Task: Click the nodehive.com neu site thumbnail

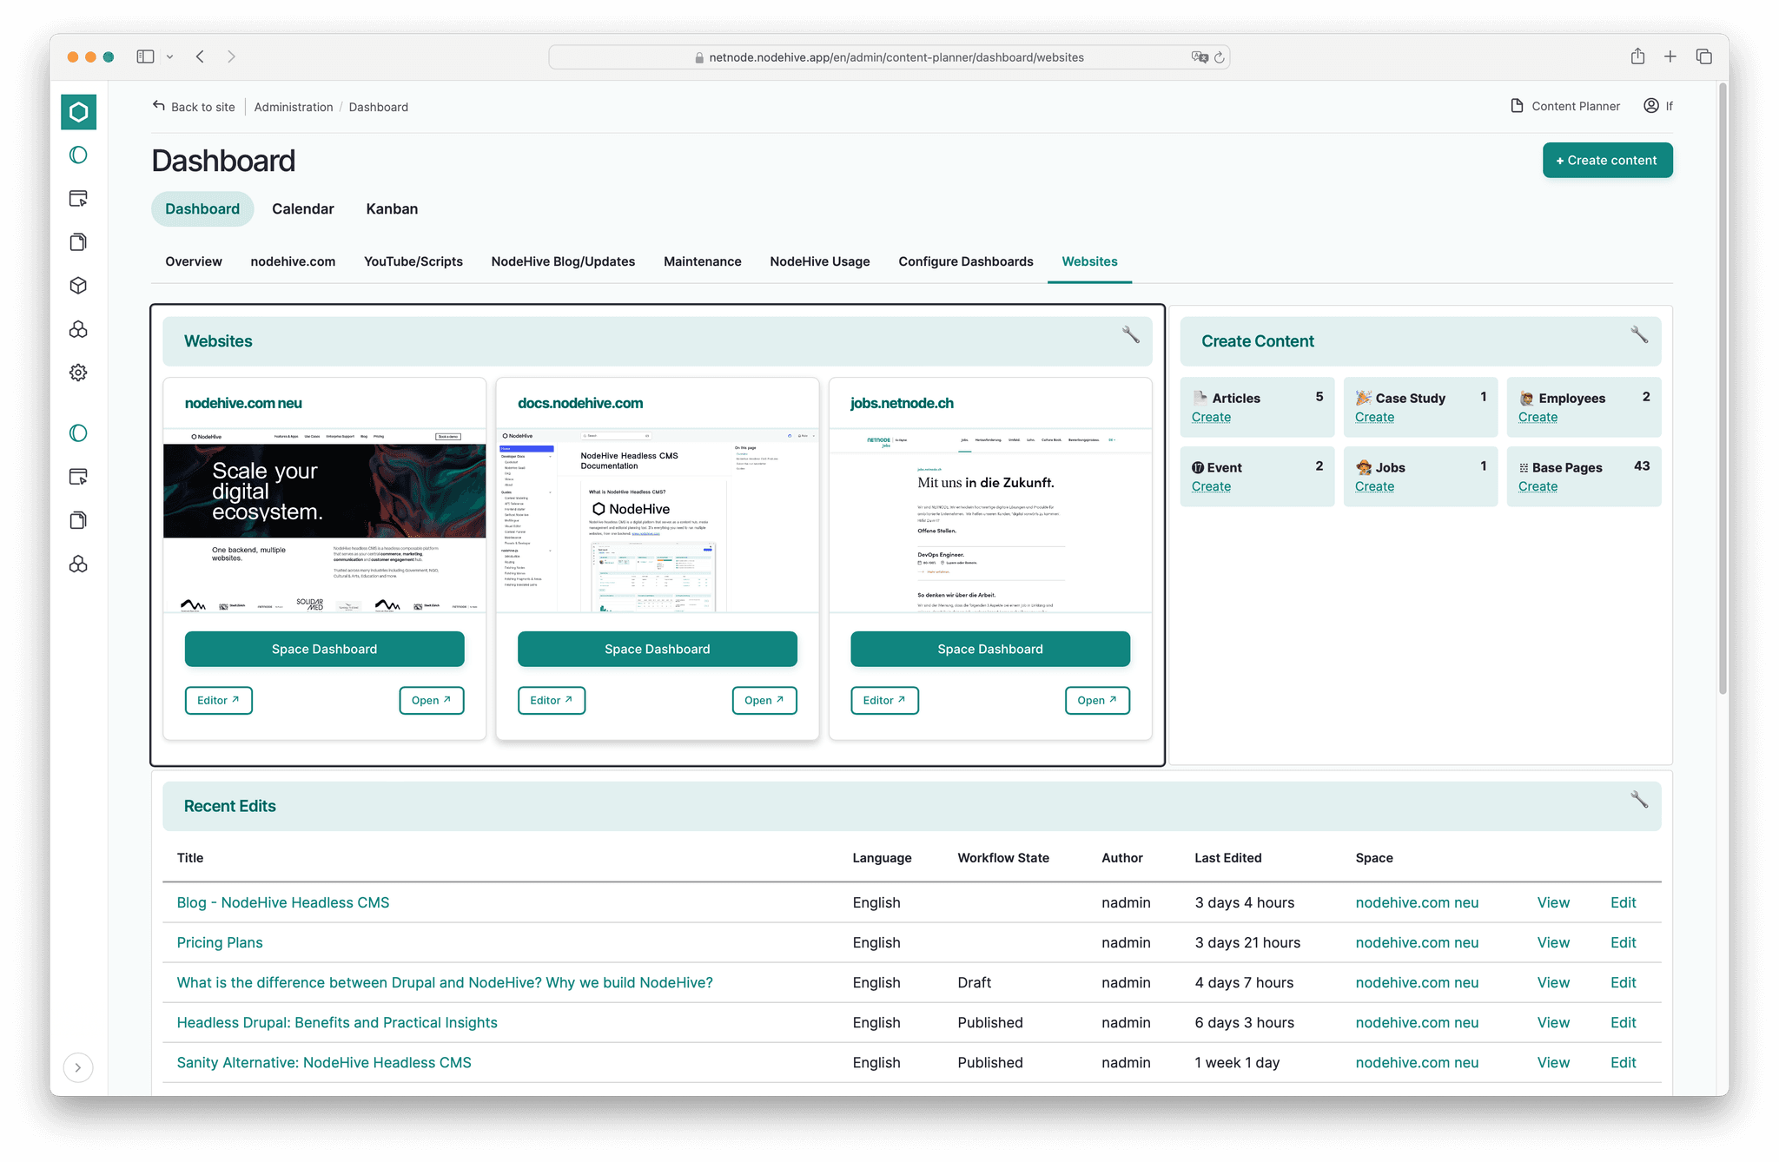Action: pyautogui.click(x=325, y=521)
